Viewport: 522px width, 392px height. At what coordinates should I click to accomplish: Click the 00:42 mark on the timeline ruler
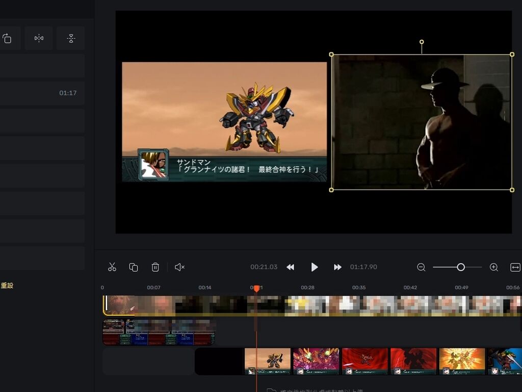click(410, 288)
